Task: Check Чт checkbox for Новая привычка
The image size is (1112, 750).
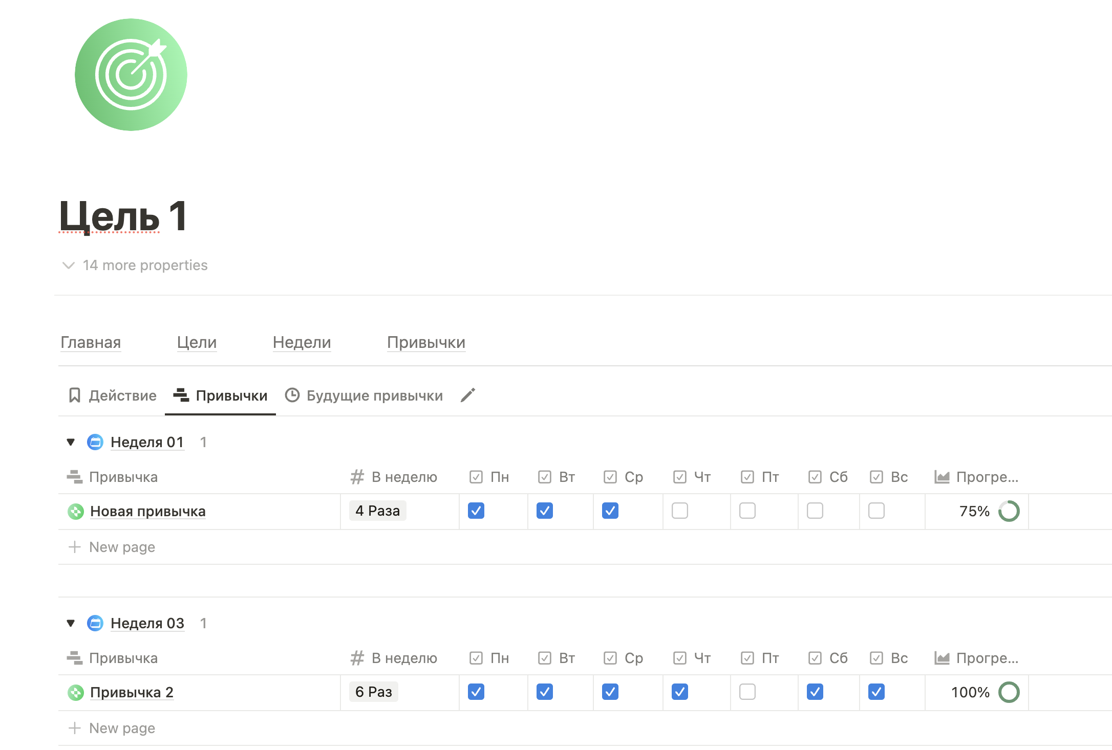Action: pyautogui.click(x=679, y=511)
